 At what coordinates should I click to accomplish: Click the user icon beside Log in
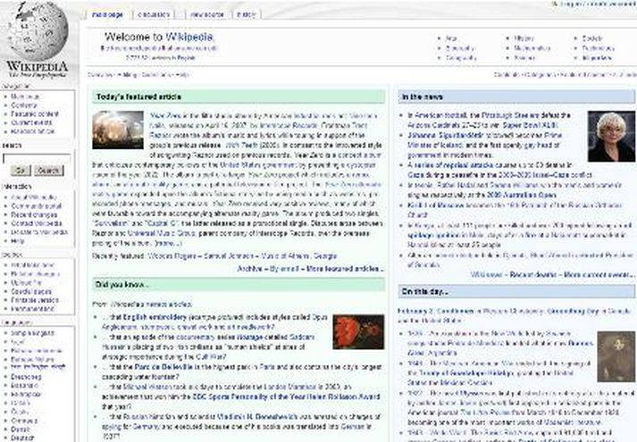(555, 4)
